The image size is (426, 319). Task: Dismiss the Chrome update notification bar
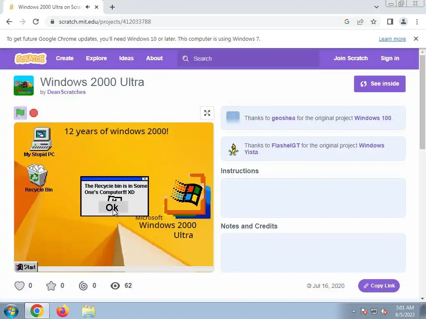(416, 39)
